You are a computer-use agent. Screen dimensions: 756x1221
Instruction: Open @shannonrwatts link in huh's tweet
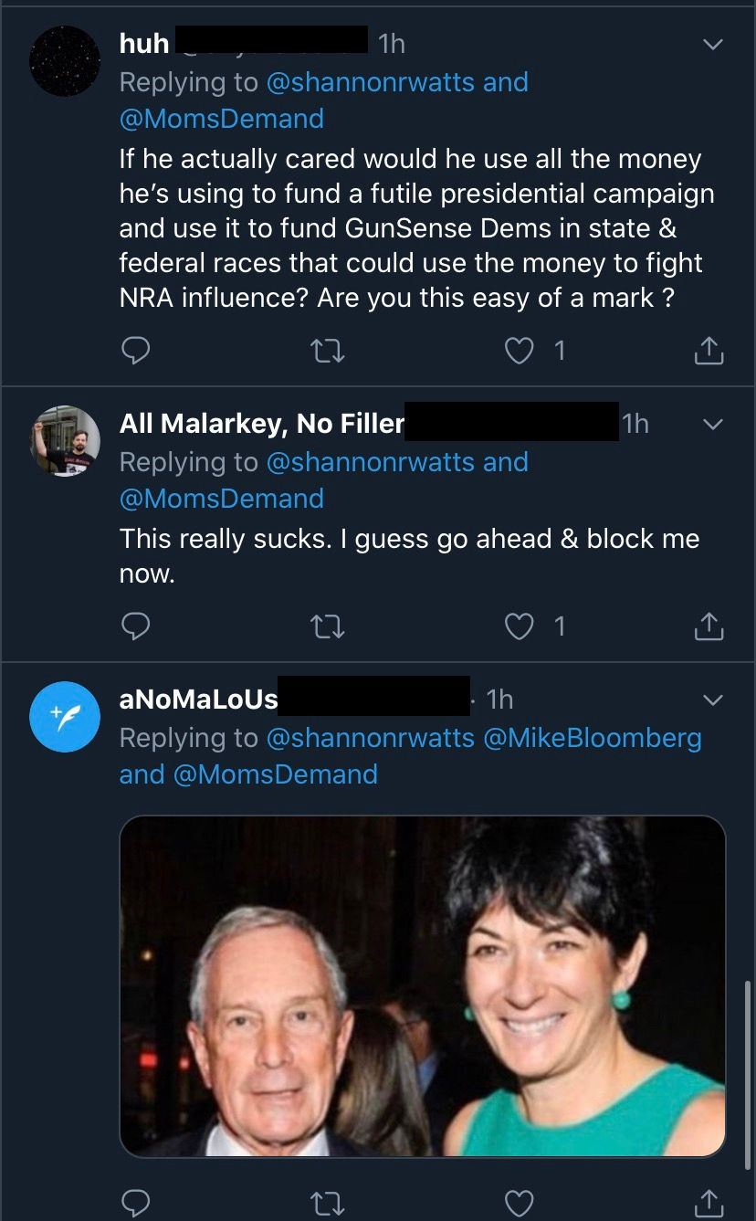(x=371, y=81)
